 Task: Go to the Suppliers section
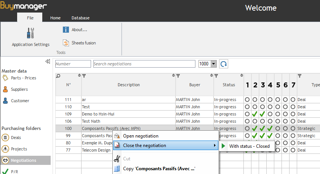coord(19,89)
